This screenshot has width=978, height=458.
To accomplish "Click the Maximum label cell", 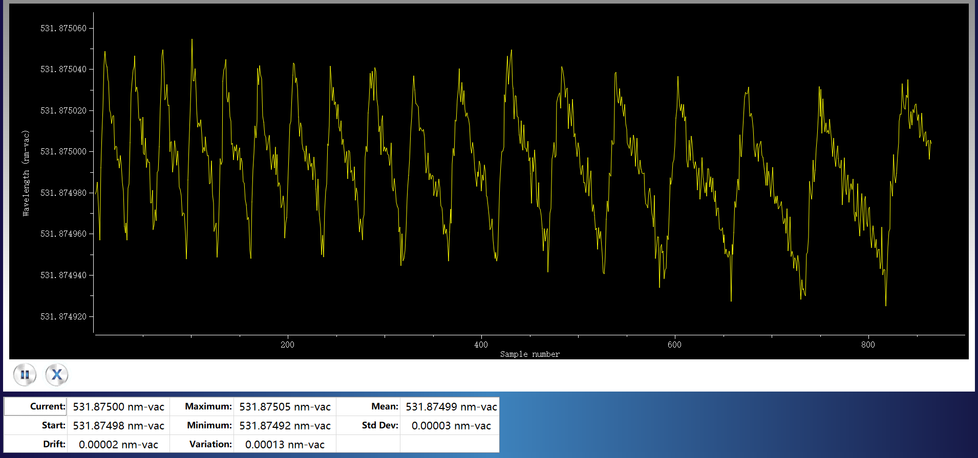I will click(202, 407).
